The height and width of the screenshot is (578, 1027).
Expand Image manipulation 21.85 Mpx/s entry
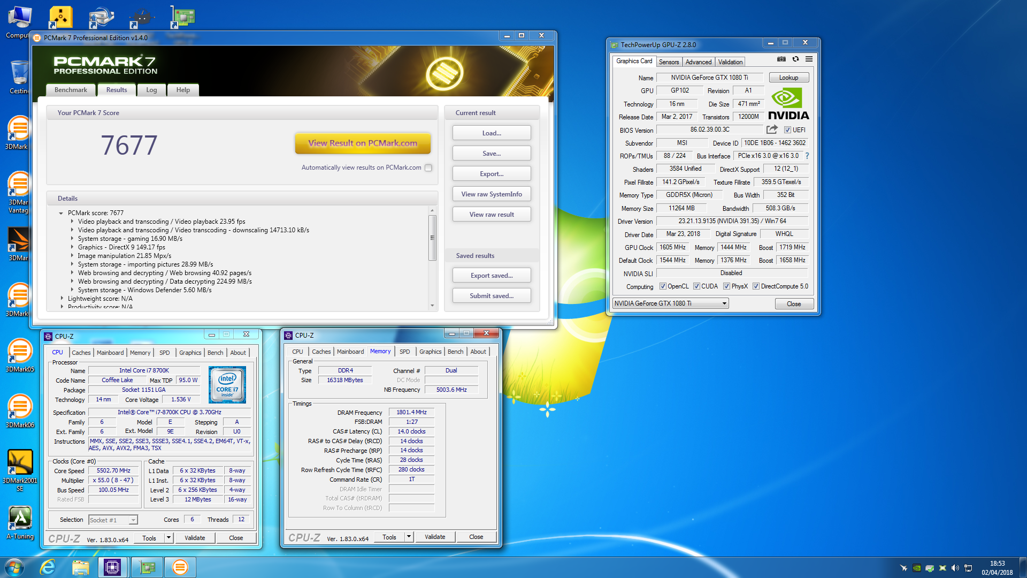pyautogui.click(x=72, y=256)
